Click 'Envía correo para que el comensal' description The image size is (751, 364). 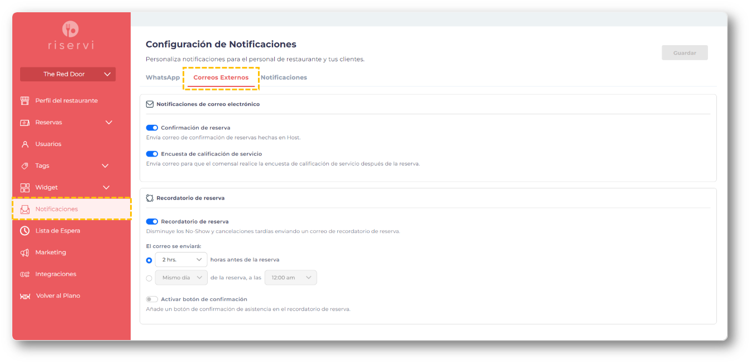[x=283, y=164]
